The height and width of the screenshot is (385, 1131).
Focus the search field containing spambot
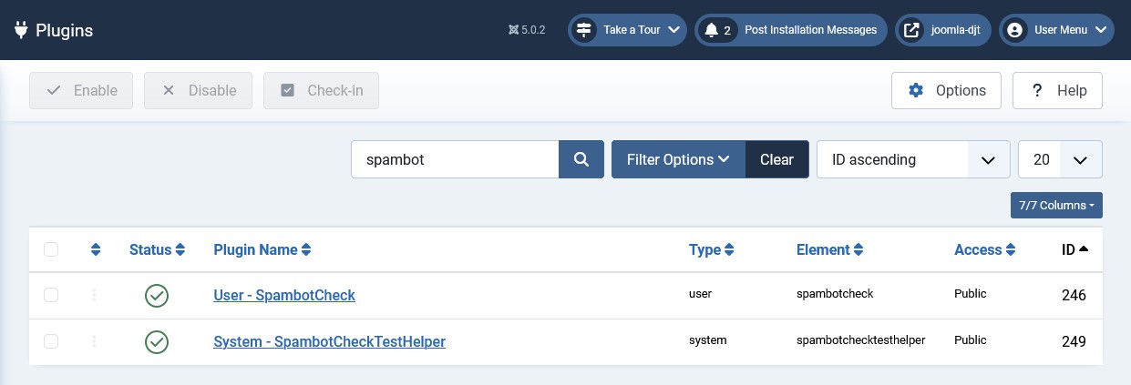click(x=455, y=159)
